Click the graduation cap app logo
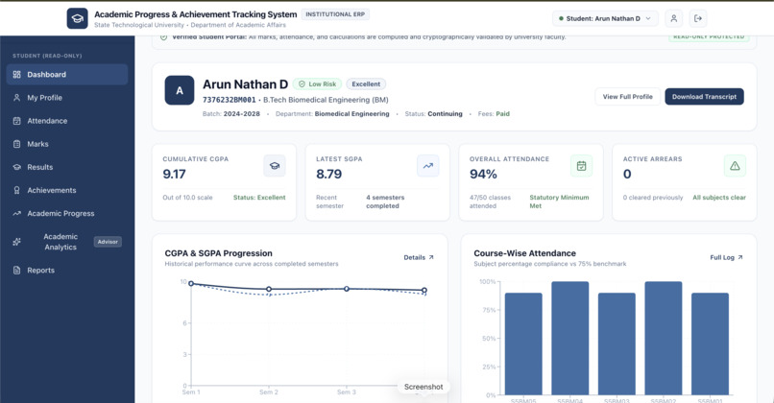The width and height of the screenshot is (774, 403). [78, 18]
